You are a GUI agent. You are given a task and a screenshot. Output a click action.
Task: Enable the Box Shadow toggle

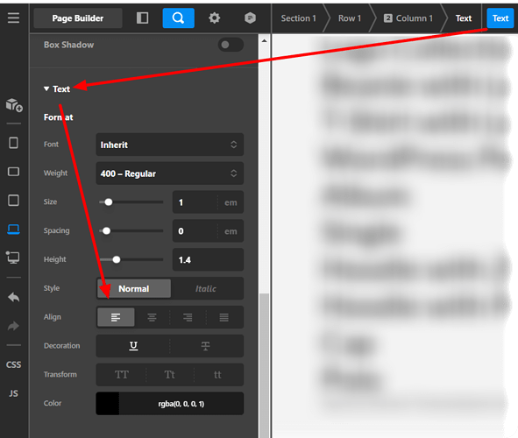pos(231,45)
